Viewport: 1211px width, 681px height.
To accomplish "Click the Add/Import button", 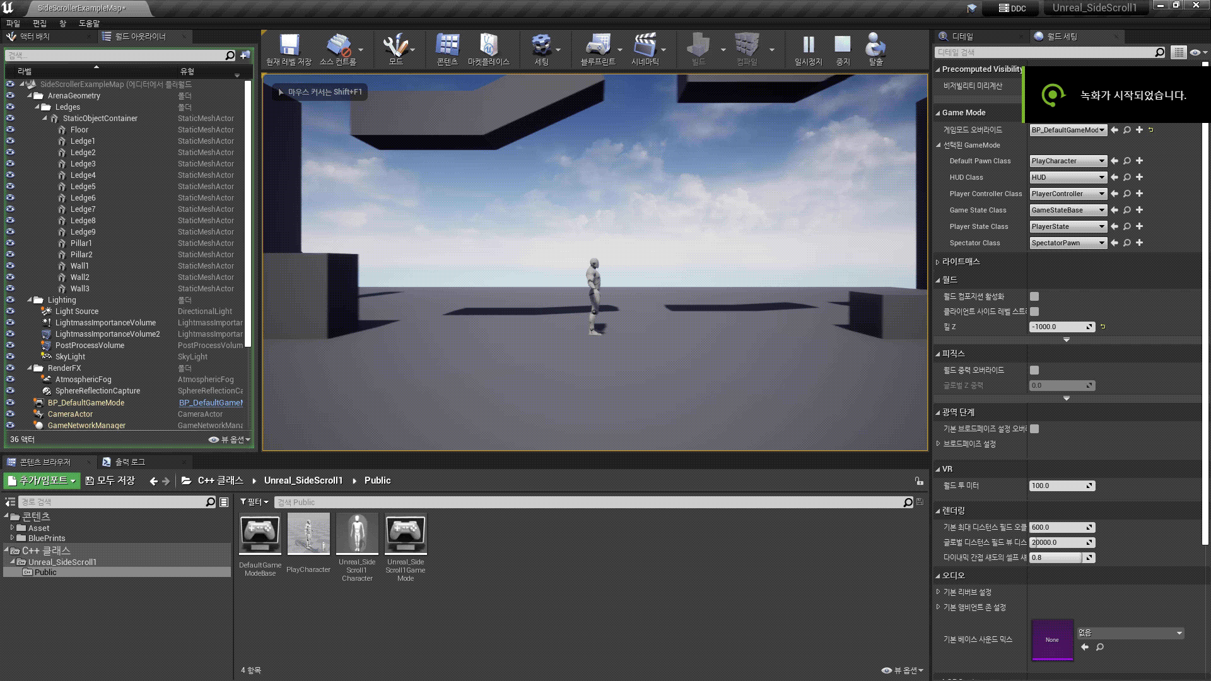I will pos(42,480).
